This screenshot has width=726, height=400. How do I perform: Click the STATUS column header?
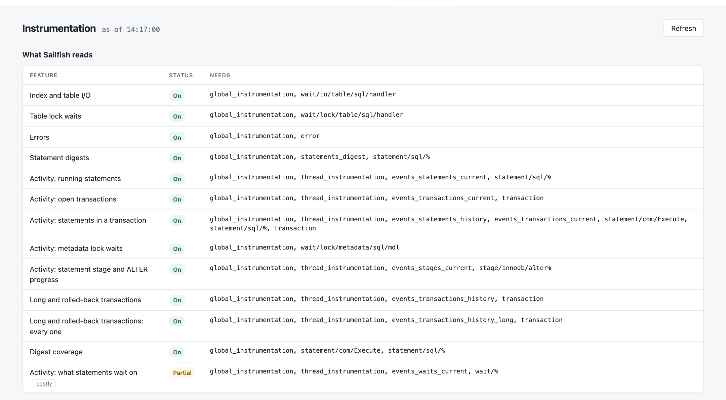pos(181,75)
